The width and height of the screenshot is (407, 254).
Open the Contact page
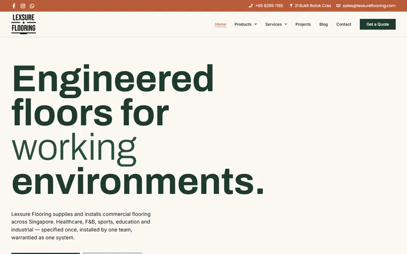tap(344, 24)
